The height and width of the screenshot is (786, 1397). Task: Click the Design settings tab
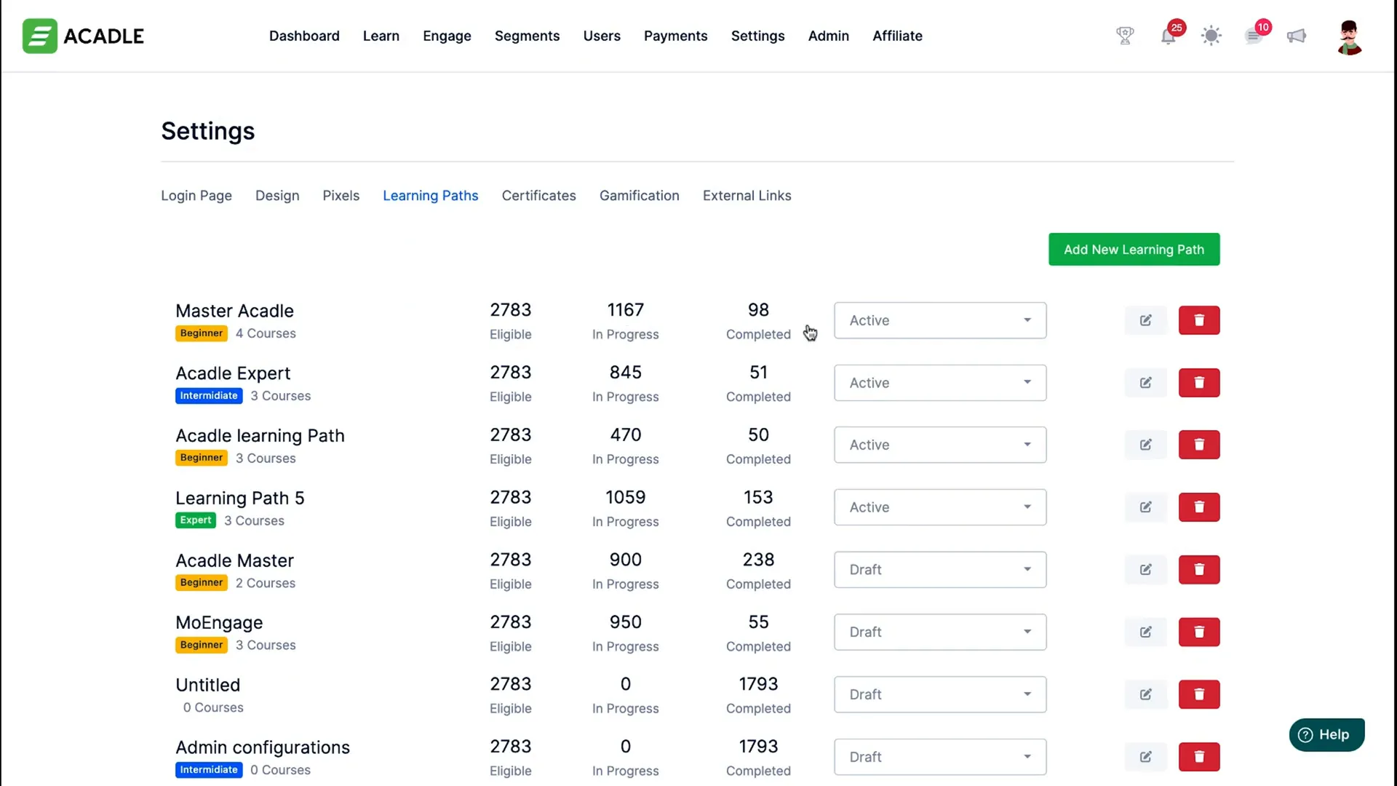pos(276,195)
